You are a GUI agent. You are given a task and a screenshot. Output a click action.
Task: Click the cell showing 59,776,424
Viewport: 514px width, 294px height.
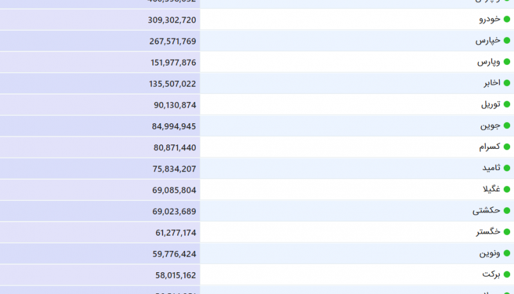tap(100, 254)
